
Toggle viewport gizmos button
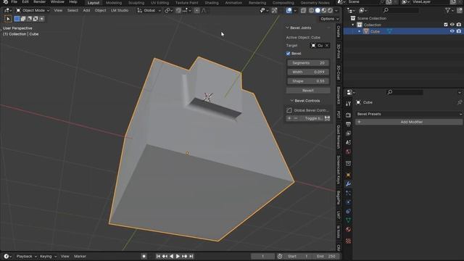click(x=274, y=10)
